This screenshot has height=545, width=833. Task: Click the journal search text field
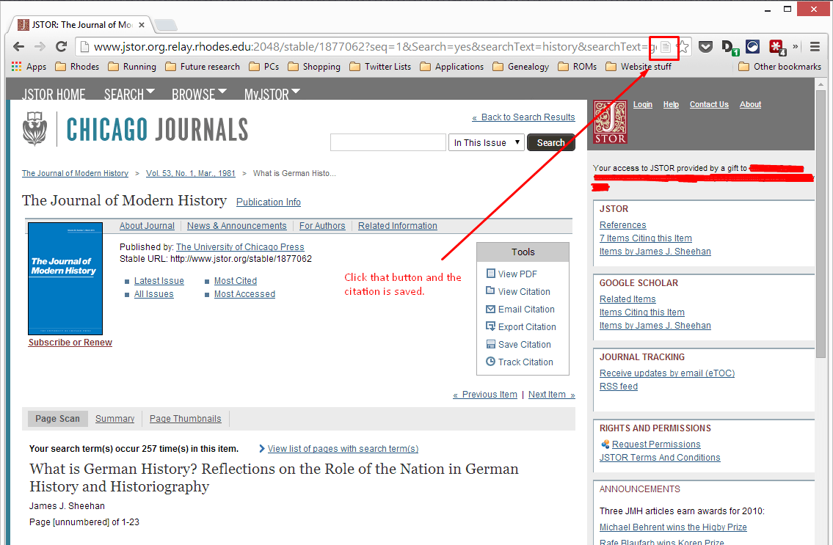388,142
